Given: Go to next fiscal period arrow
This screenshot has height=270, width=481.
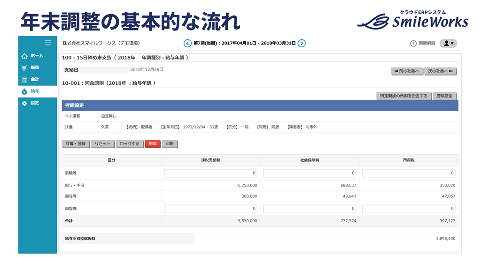Looking at the screenshot, I should point(302,43).
